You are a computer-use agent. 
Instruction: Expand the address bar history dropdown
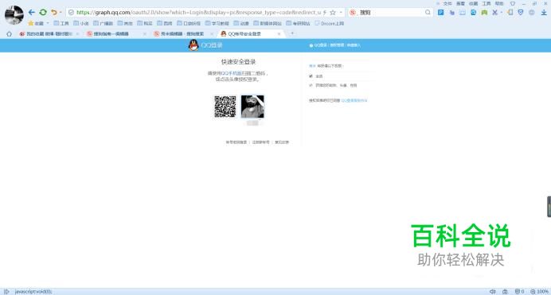click(341, 12)
